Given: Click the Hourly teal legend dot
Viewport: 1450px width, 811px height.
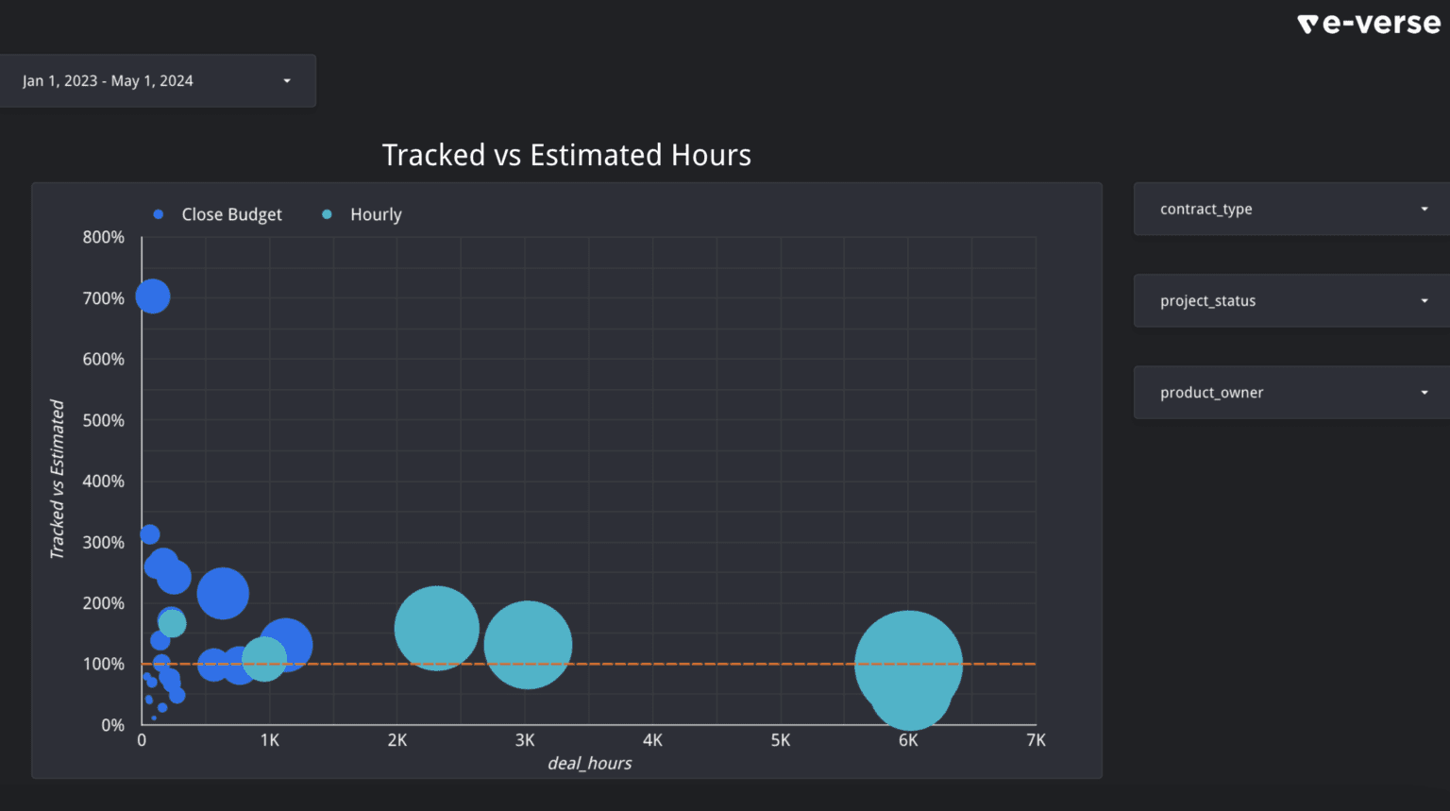Looking at the screenshot, I should pyautogui.click(x=327, y=214).
